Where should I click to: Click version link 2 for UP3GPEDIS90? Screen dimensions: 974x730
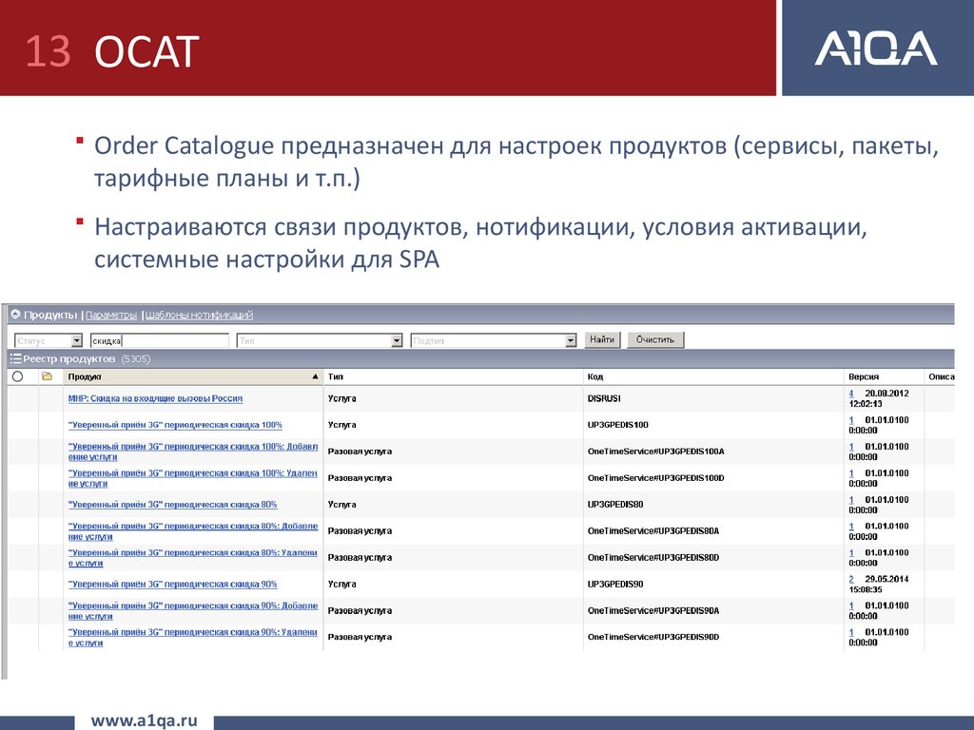click(x=851, y=579)
